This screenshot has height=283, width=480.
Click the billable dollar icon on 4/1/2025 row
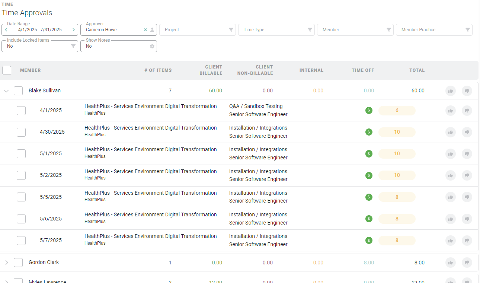point(369,110)
